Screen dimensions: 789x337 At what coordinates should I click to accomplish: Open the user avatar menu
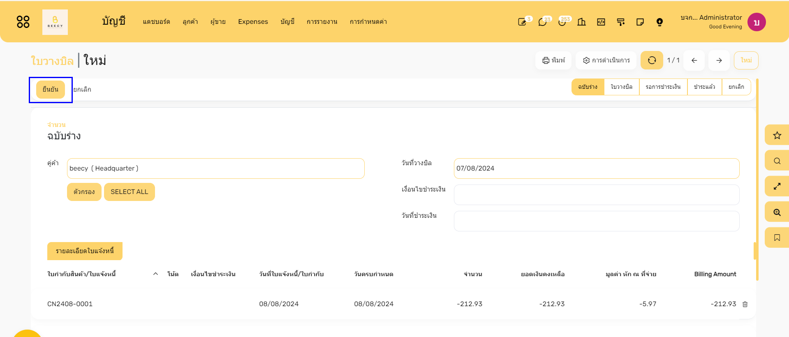tap(757, 22)
